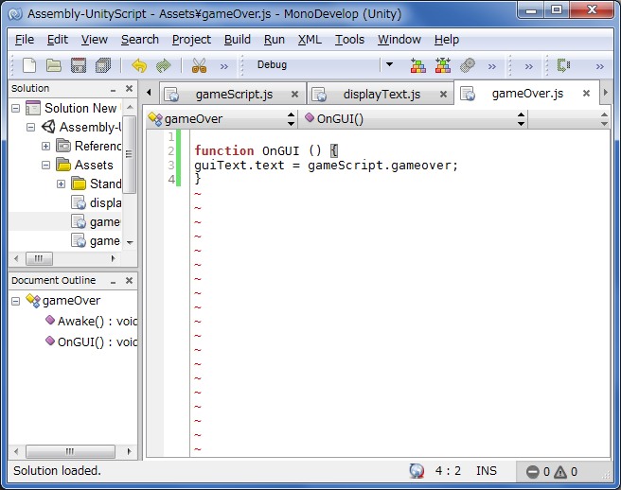Image resolution: width=621 pixels, height=490 pixels.
Task: Click the New File toolbar icon
Action: (29, 65)
